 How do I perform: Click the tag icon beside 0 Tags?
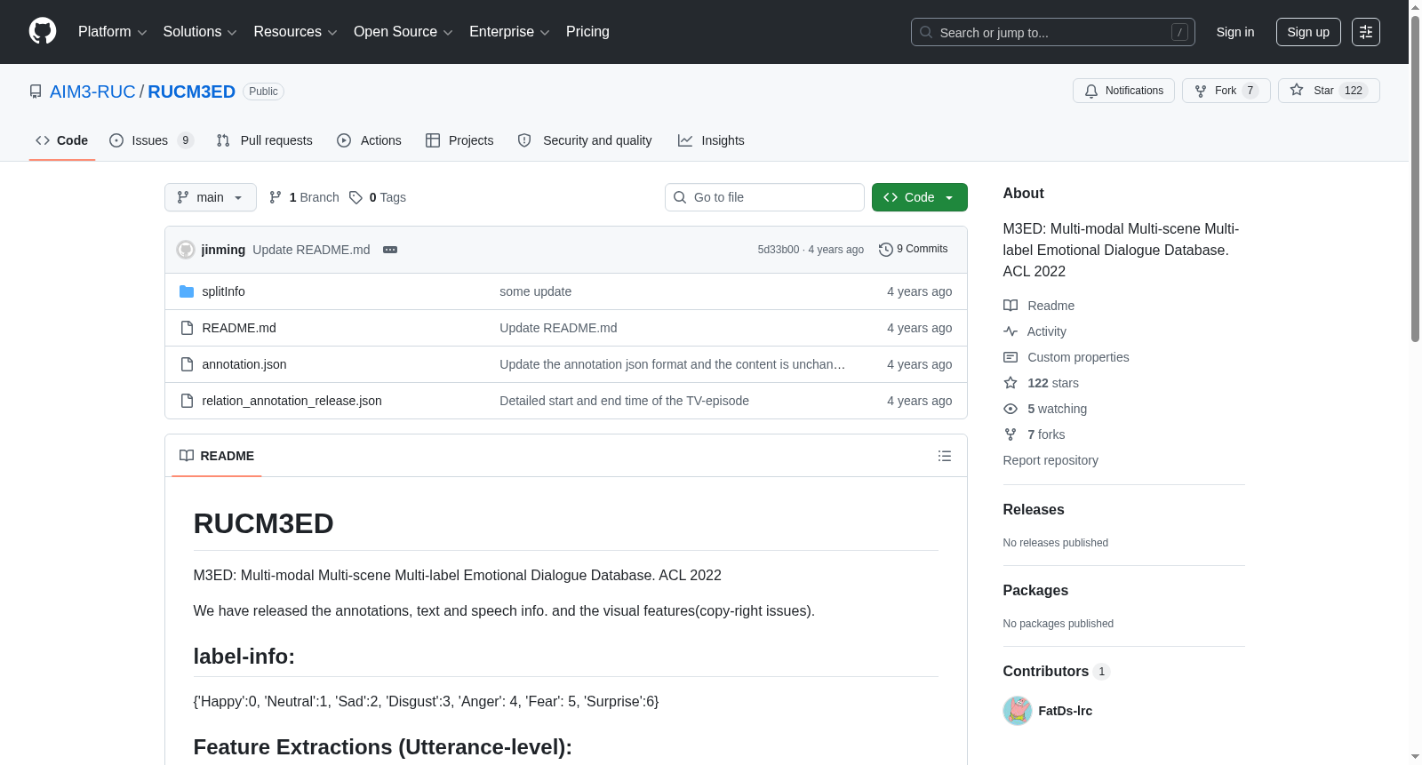[355, 197]
